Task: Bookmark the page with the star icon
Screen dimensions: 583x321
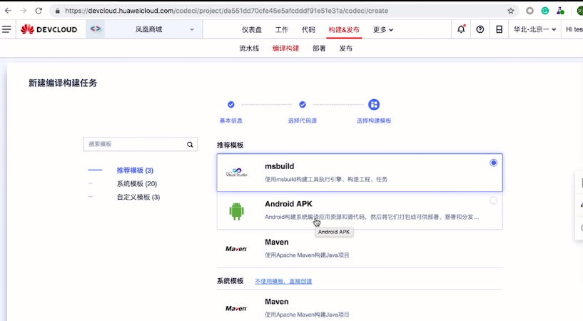Action: click(511, 11)
